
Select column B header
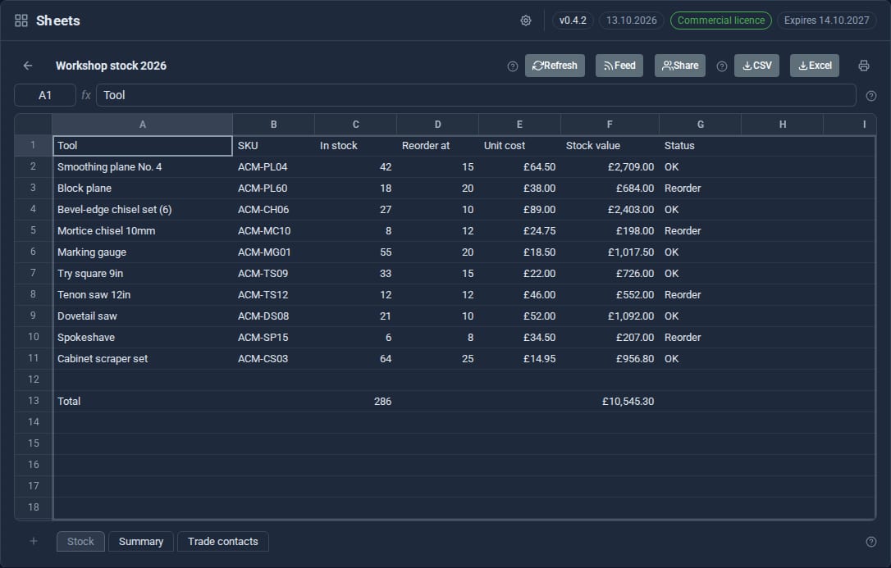point(274,125)
